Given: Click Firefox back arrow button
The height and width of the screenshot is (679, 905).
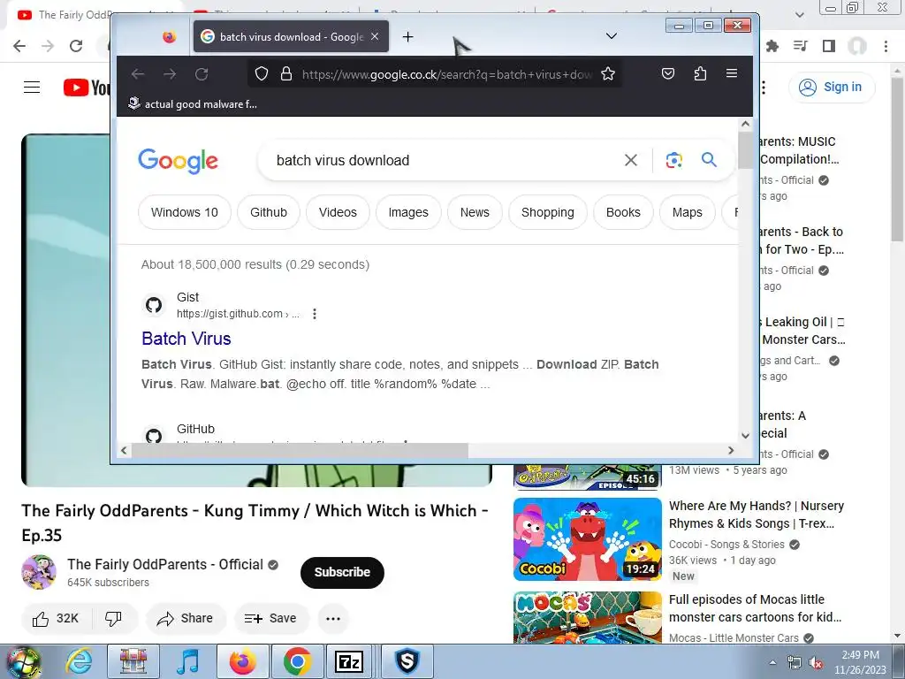Looking at the screenshot, I should coord(137,74).
